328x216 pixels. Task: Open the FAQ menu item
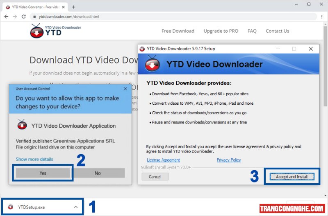[252, 31]
